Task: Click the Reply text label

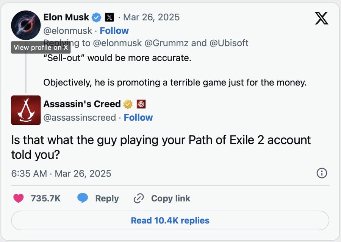Action: tap(107, 199)
